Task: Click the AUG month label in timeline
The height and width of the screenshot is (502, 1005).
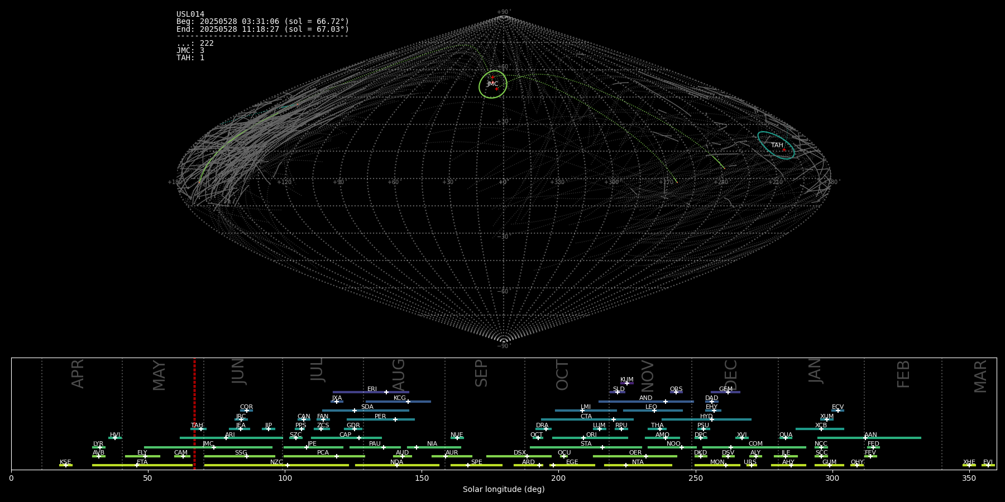Action: pyautogui.click(x=399, y=375)
